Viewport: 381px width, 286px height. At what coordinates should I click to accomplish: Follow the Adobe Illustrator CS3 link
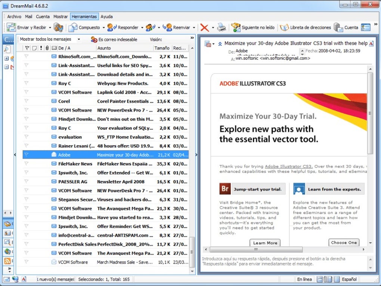pos(289,166)
